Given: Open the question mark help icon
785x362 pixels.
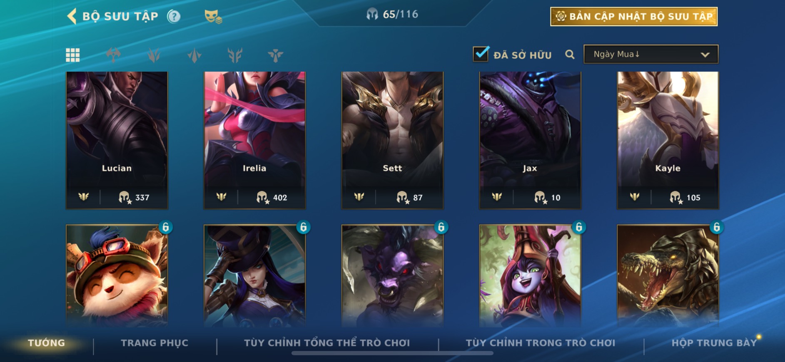Looking at the screenshot, I should [174, 17].
